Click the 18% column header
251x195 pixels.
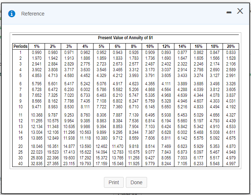tap(215, 46)
